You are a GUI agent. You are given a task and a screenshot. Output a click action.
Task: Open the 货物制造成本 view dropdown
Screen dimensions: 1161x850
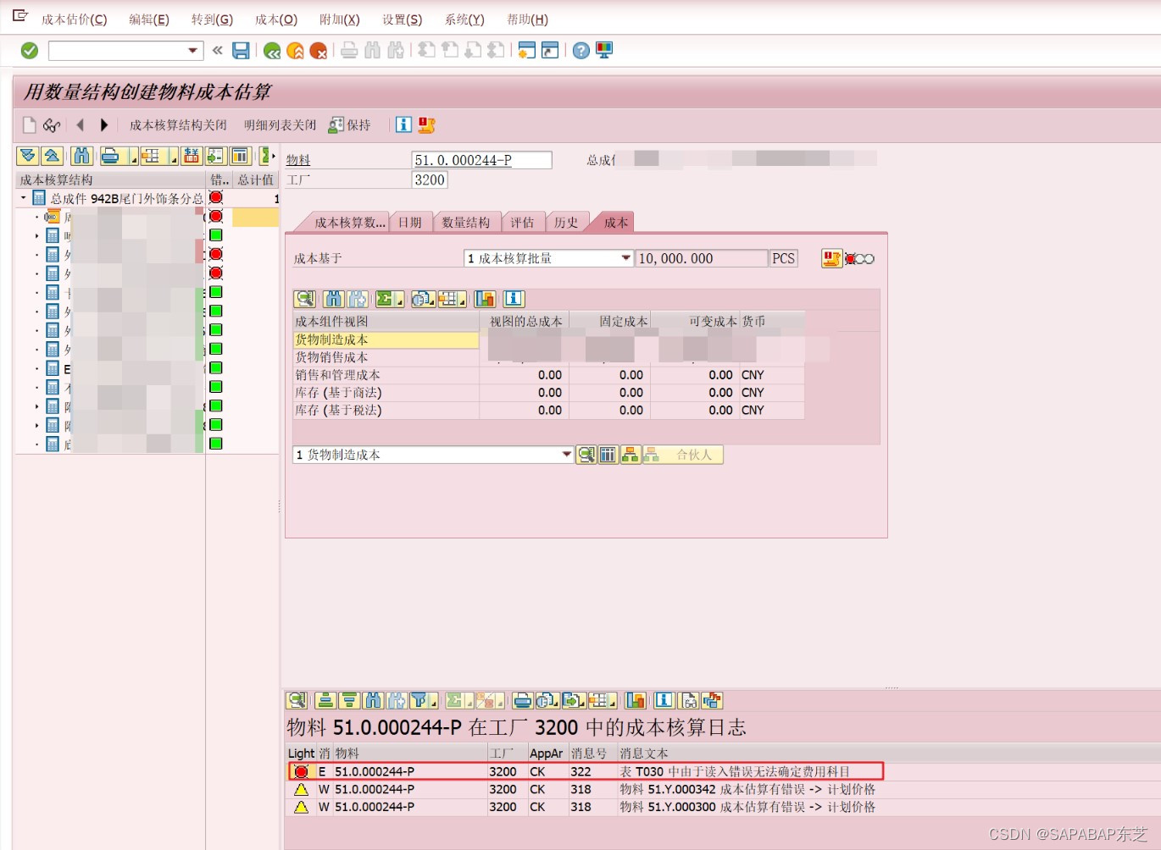click(x=566, y=455)
